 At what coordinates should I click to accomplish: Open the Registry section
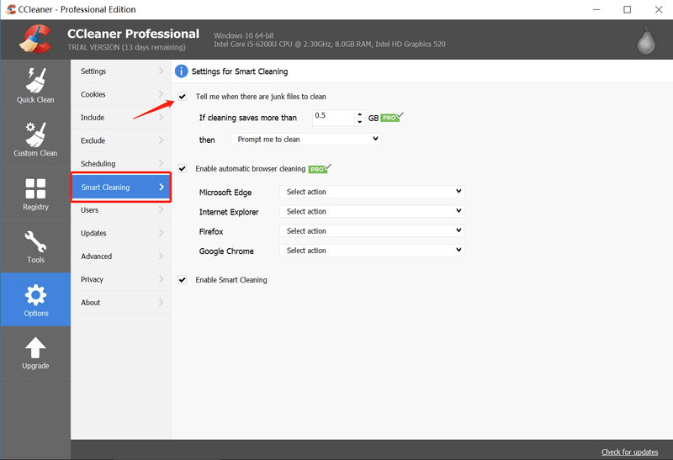pos(35,194)
